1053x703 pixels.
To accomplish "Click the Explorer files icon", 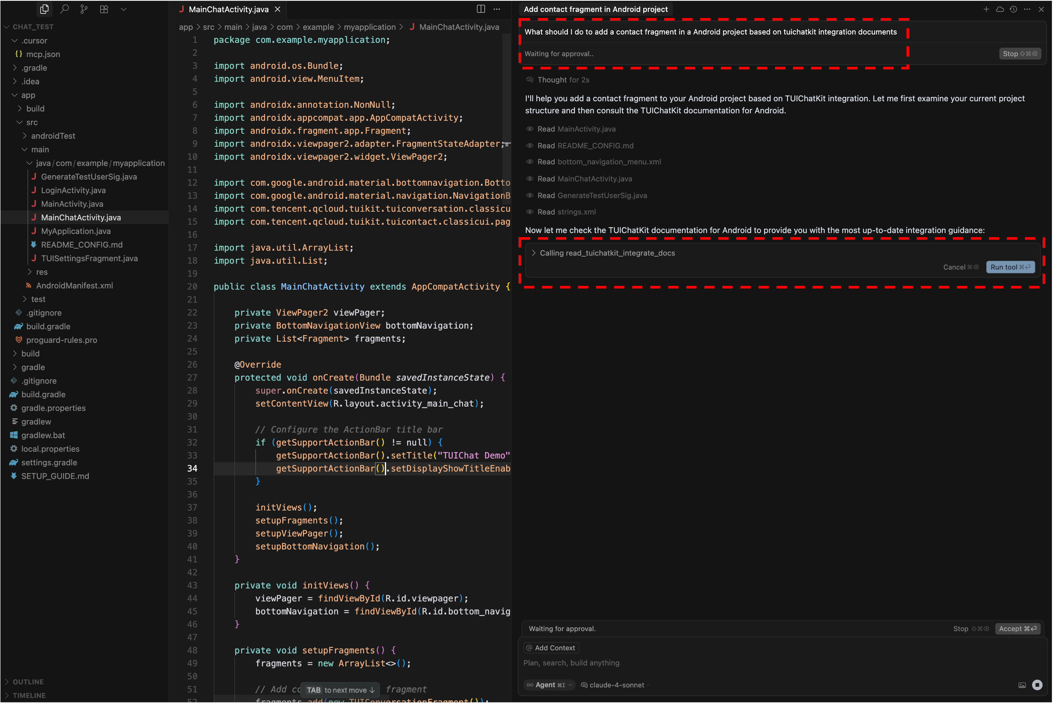I will point(44,9).
